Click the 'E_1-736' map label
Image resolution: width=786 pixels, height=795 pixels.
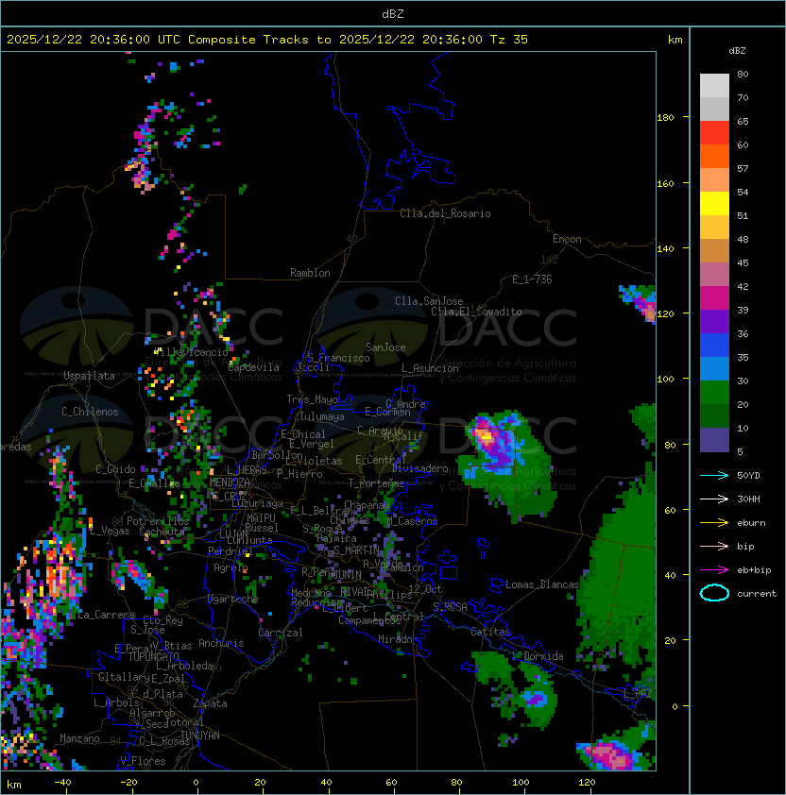pyautogui.click(x=532, y=279)
